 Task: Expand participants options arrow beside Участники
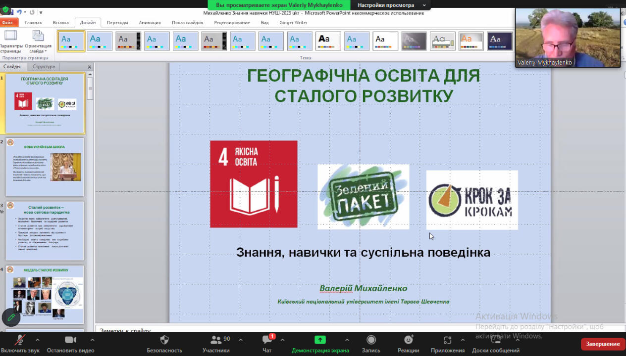(x=241, y=340)
